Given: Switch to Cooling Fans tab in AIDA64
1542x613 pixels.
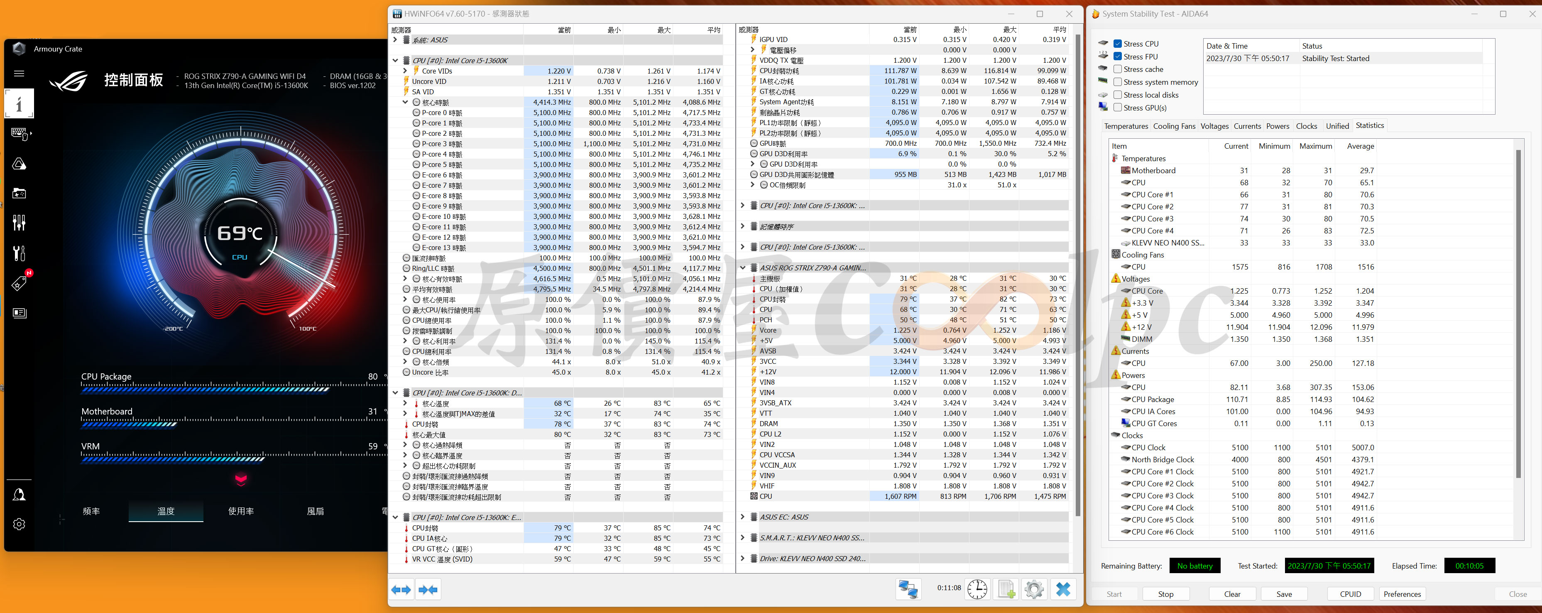Looking at the screenshot, I should [1174, 126].
